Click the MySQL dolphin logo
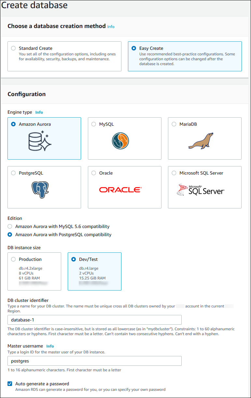The height and width of the screenshot is (398, 251). [120, 141]
